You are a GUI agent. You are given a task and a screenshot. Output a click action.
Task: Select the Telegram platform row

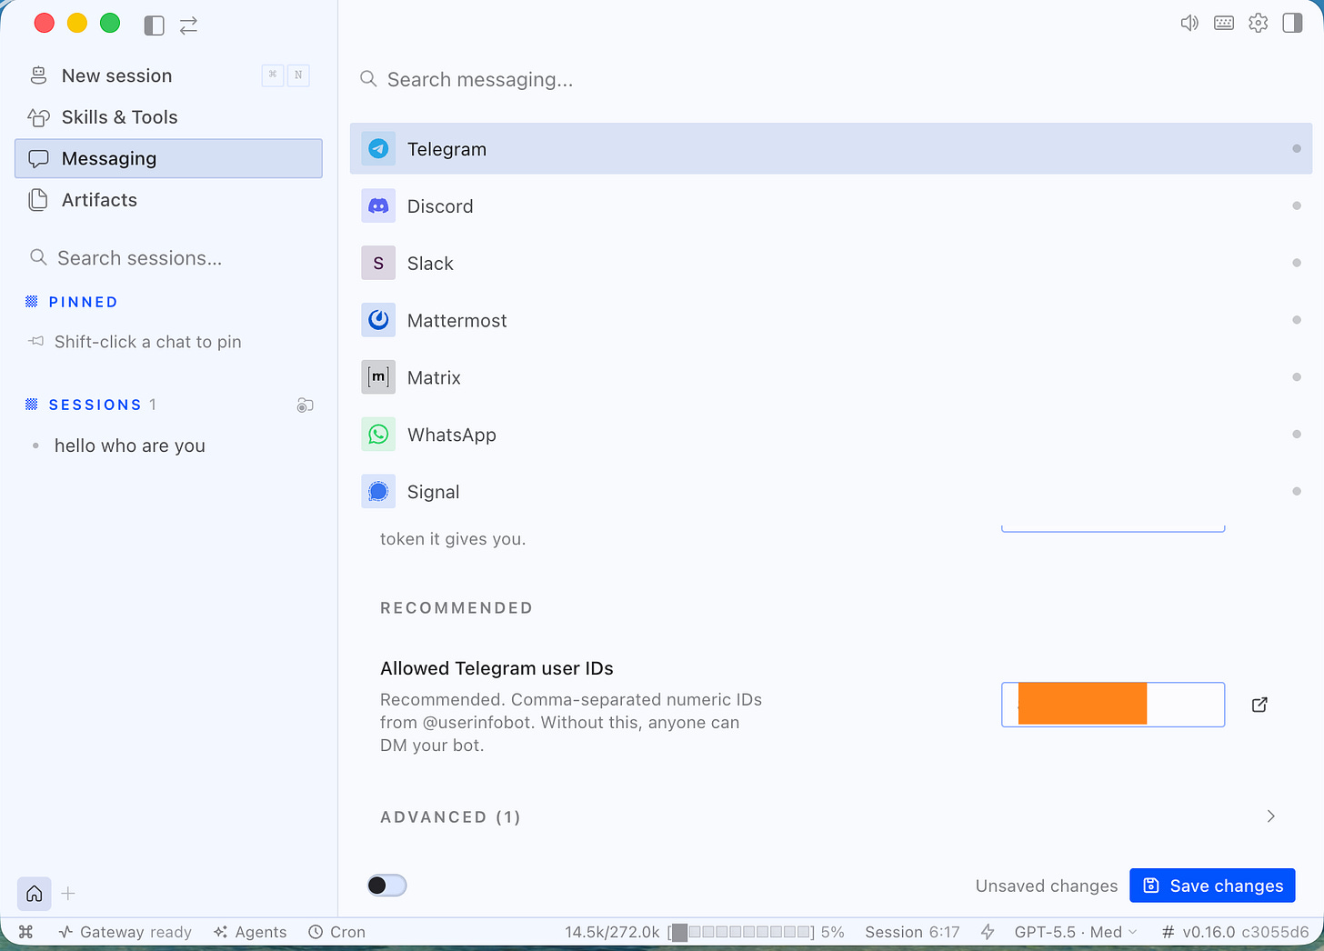point(831,148)
